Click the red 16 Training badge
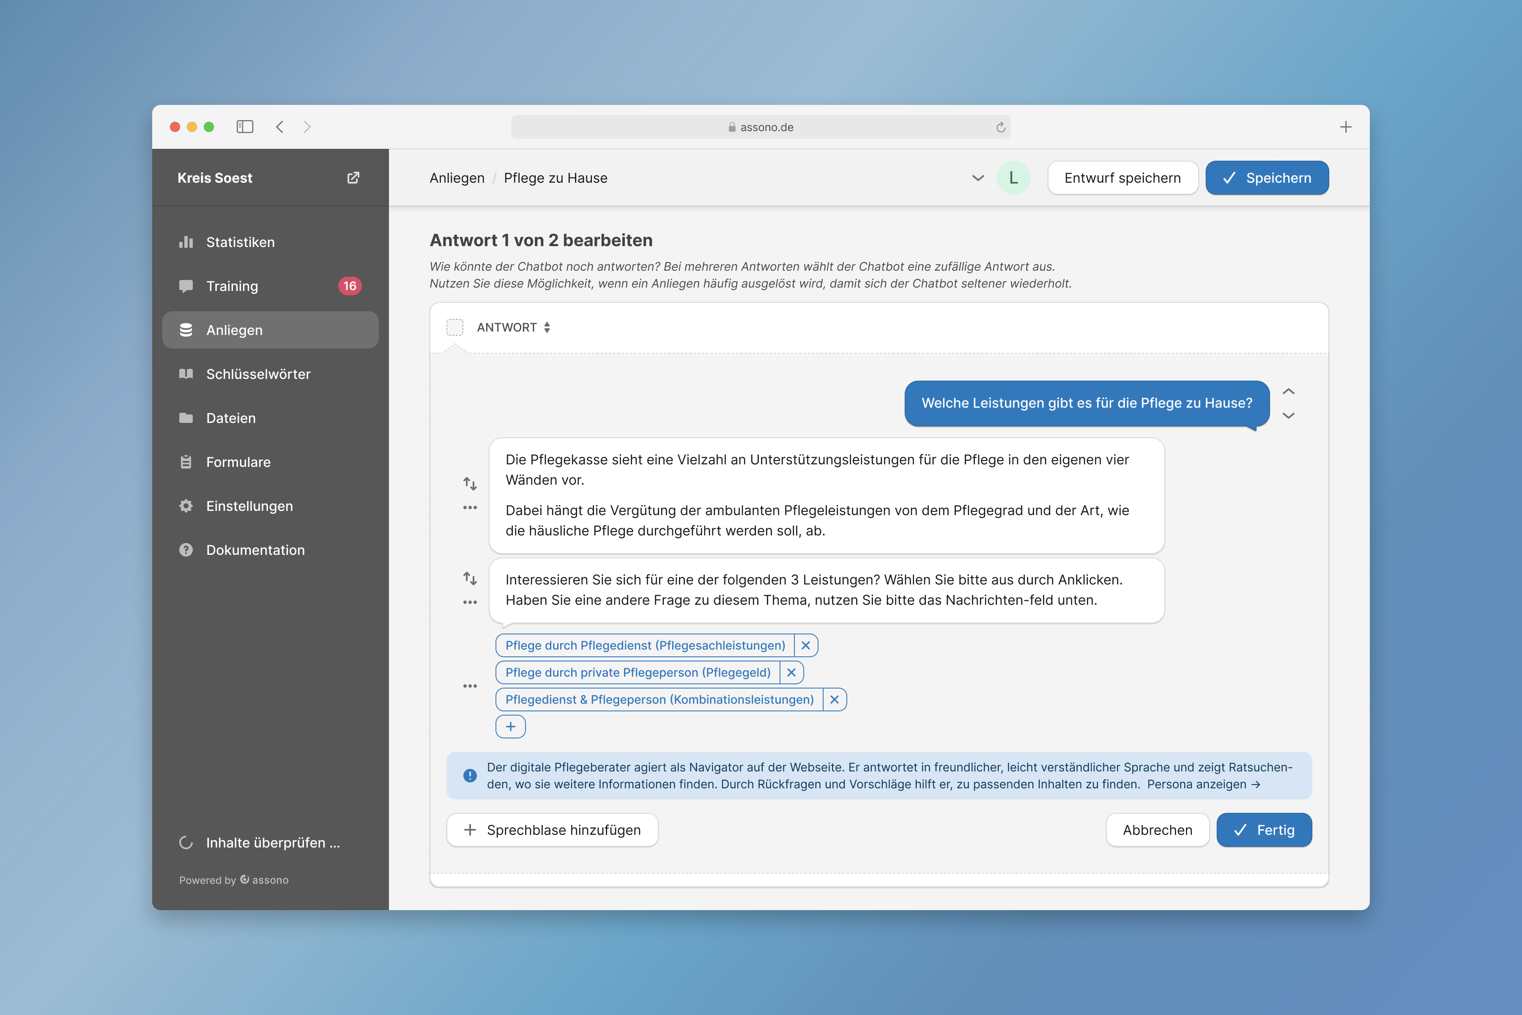 [350, 286]
